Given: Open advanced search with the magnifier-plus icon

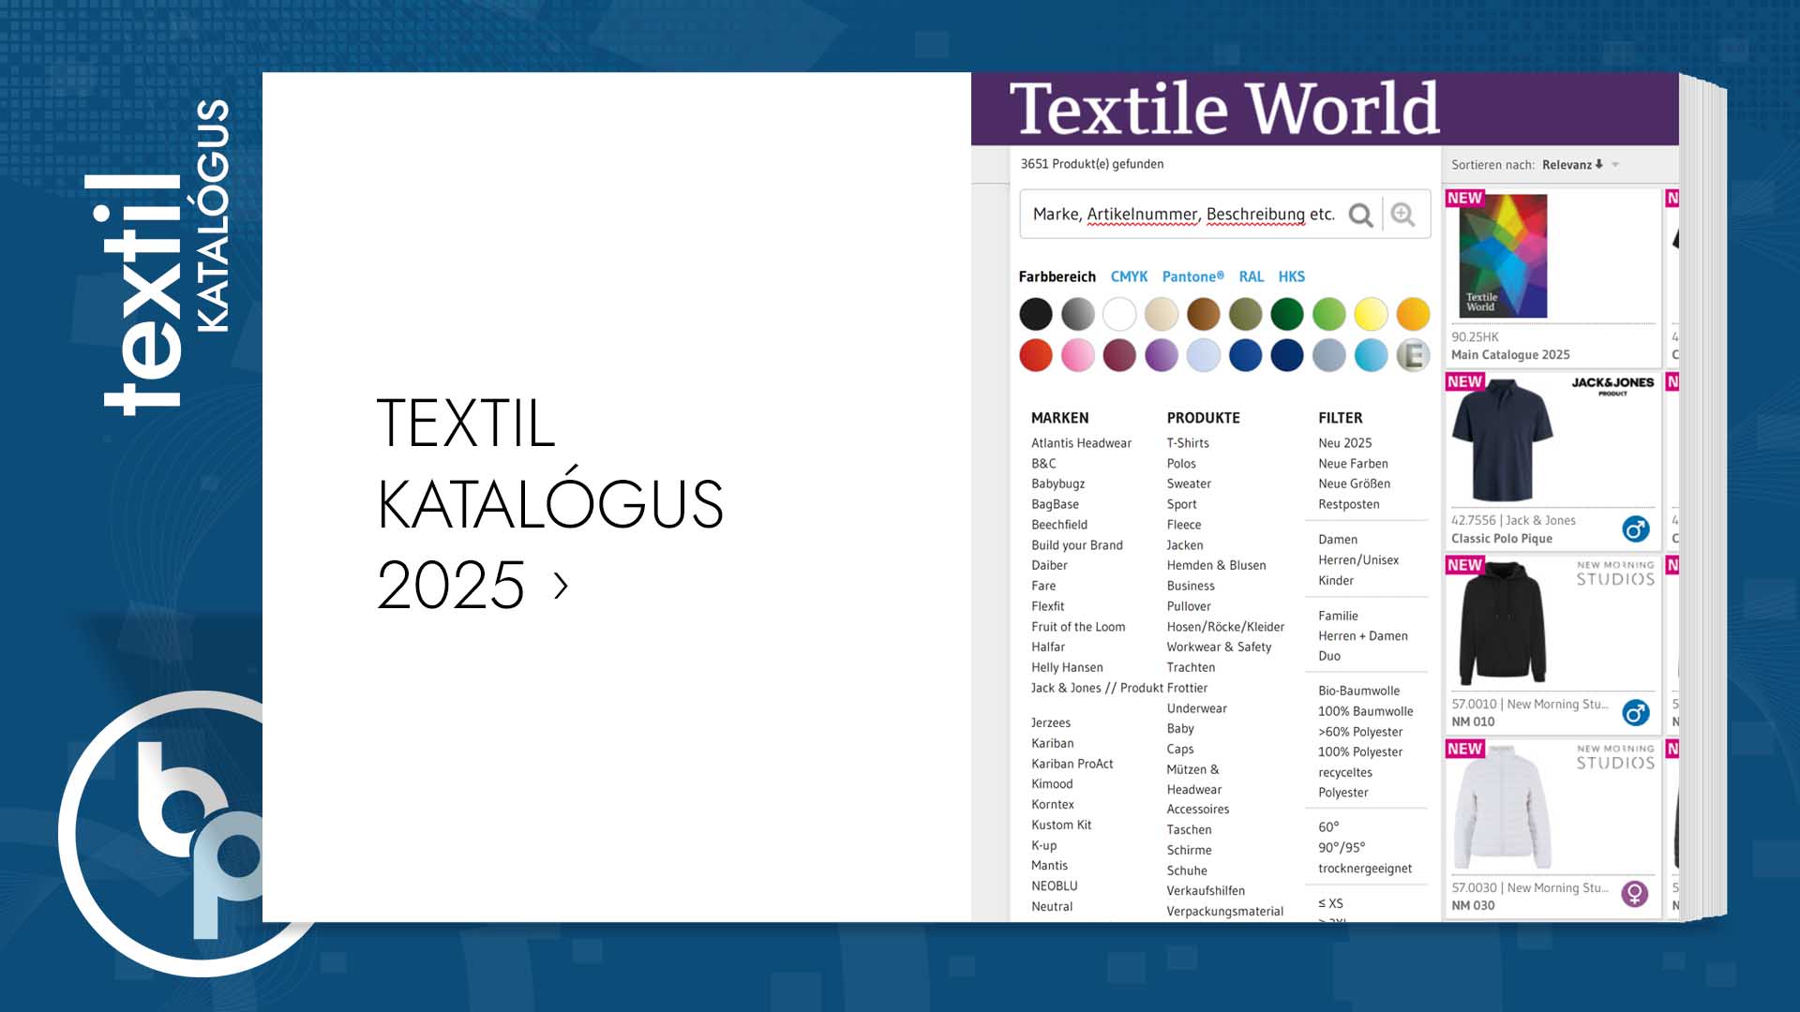Looking at the screenshot, I should point(1402,215).
